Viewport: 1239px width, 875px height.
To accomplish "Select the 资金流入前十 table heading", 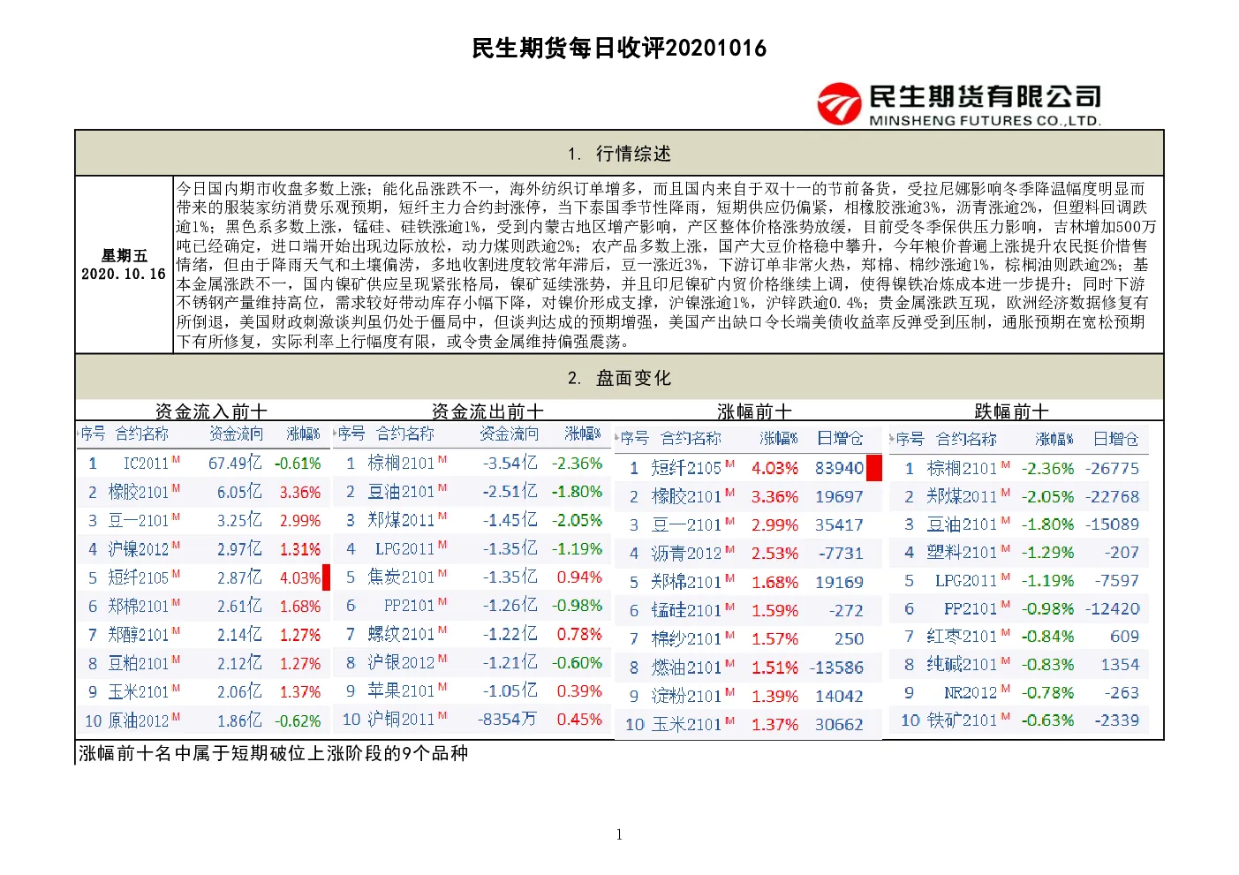I will 211,411.
